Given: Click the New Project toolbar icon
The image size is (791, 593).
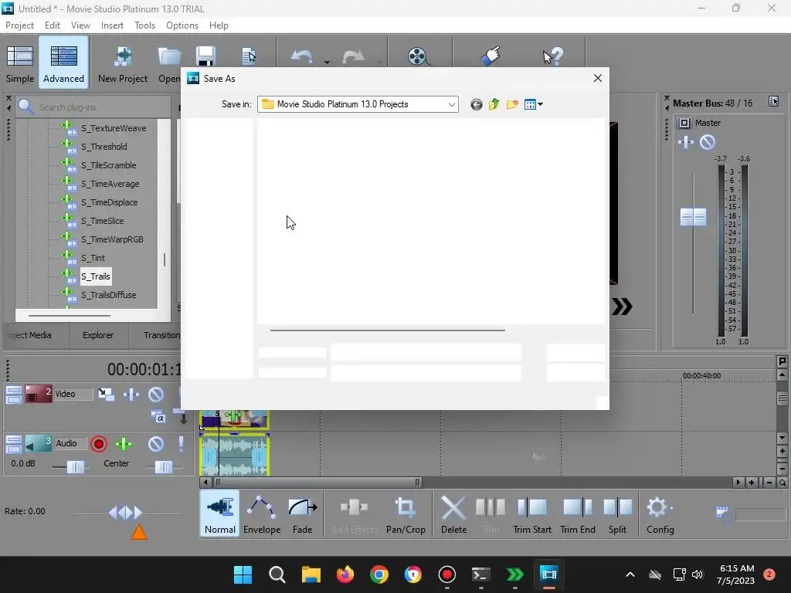Looking at the screenshot, I should [x=123, y=63].
